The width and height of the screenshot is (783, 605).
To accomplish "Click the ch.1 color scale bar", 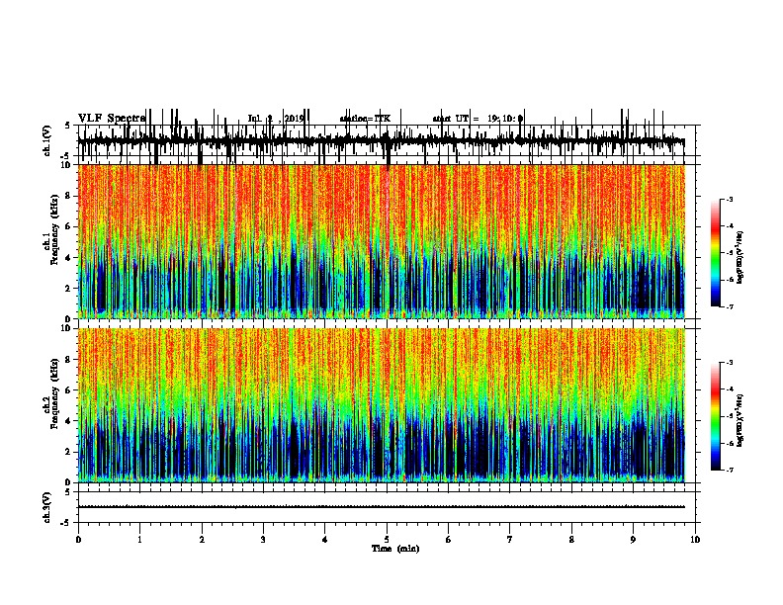I will (x=716, y=253).
